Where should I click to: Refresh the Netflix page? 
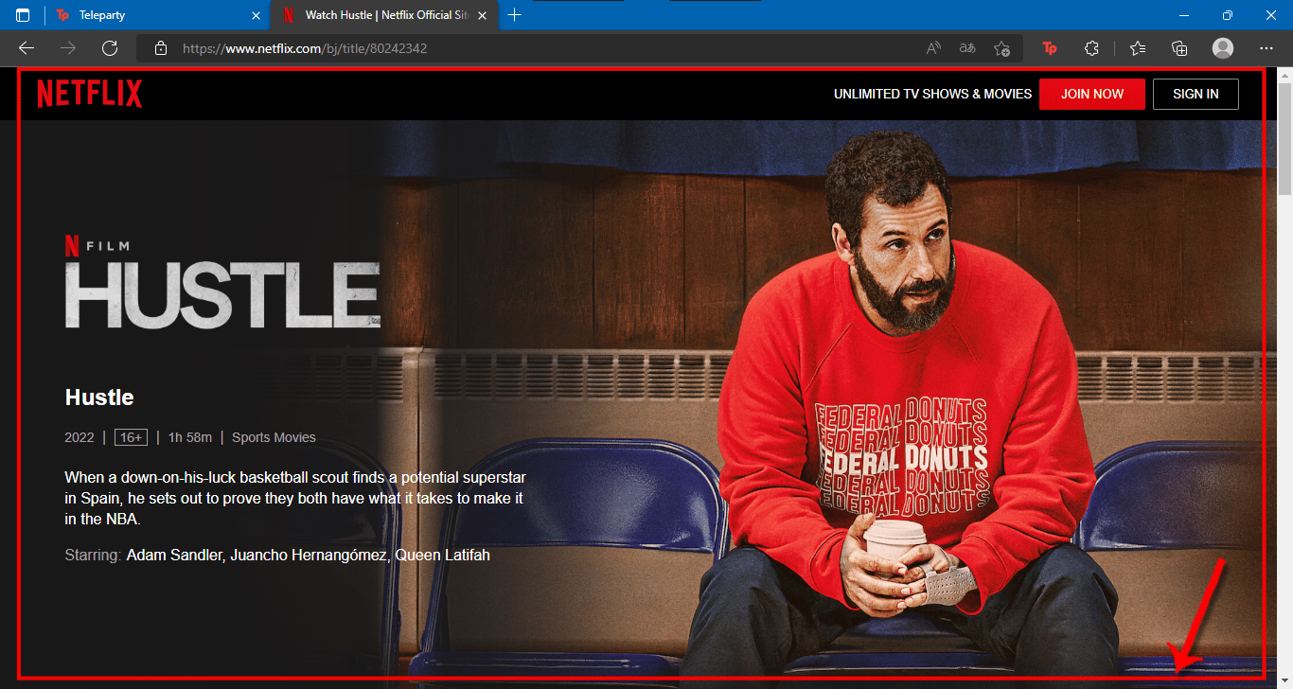point(110,48)
